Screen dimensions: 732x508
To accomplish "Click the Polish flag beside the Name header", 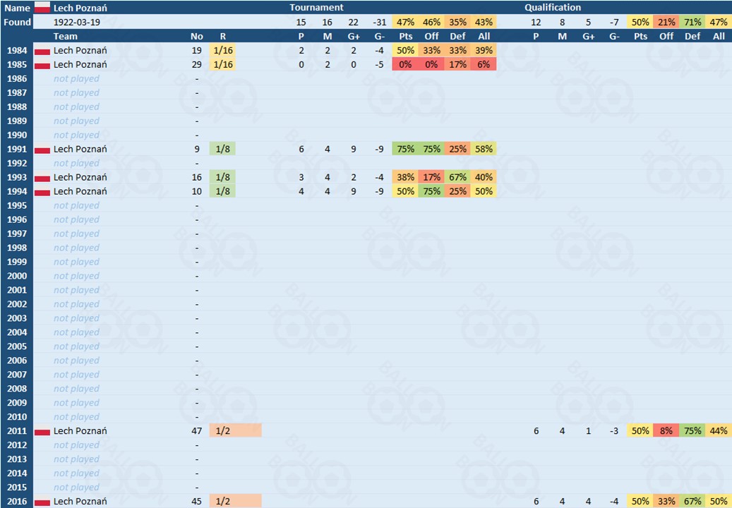I will coord(42,8).
